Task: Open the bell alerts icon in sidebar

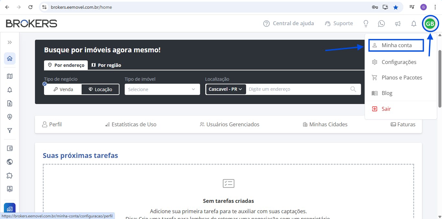Action: pyautogui.click(x=10, y=90)
